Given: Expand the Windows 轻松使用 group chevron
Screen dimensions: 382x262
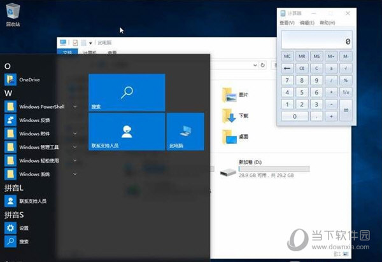Looking at the screenshot, I should click(75, 160).
